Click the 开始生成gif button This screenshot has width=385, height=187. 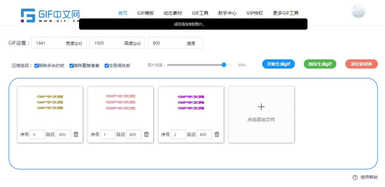point(278,64)
